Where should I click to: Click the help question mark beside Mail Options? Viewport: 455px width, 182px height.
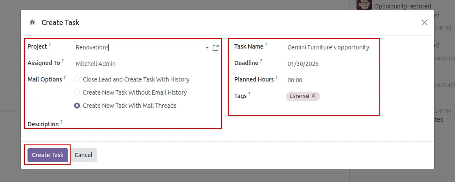65,77
